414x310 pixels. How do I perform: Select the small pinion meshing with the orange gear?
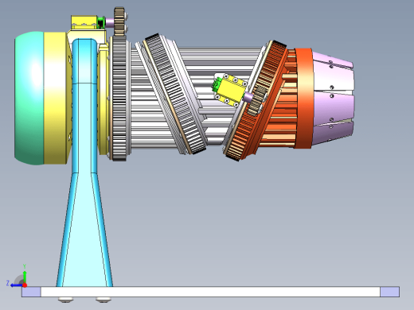pyautogui.click(x=257, y=100)
